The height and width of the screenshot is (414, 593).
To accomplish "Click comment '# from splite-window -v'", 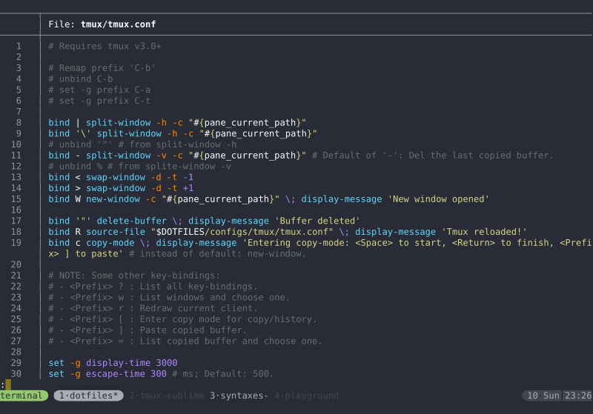I will (x=169, y=167).
